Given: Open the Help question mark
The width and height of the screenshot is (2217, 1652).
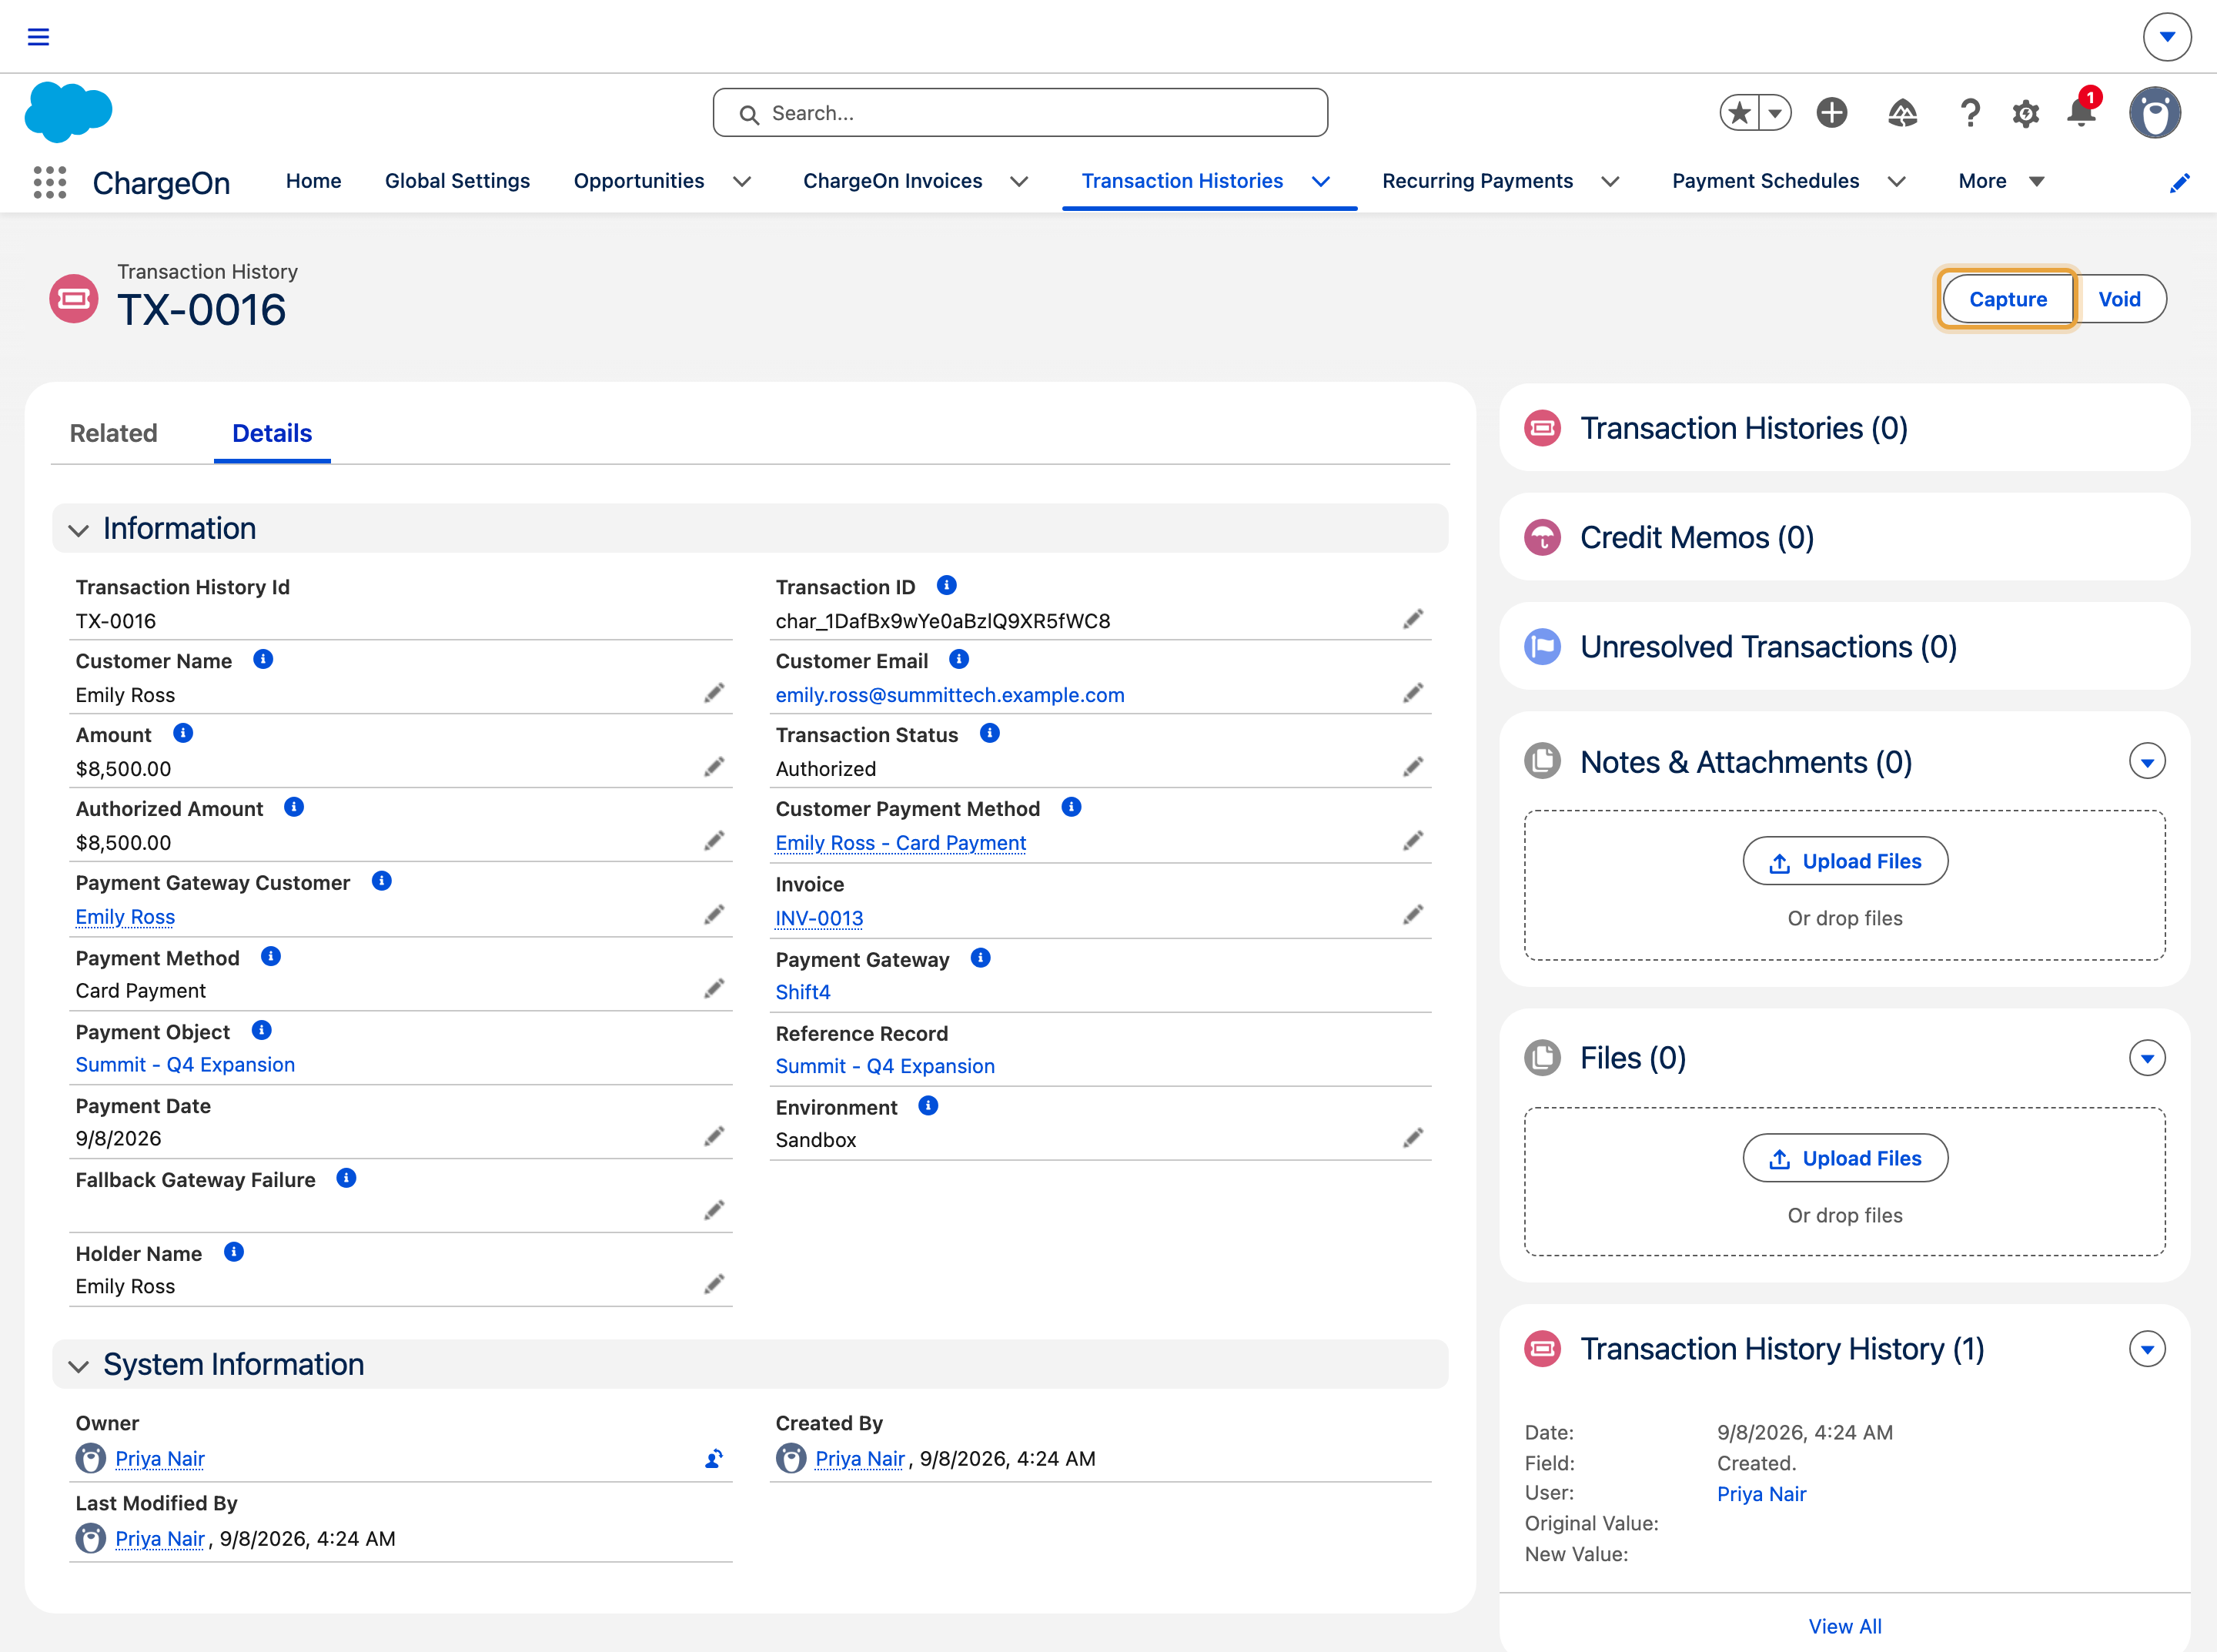Looking at the screenshot, I should 1970,113.
